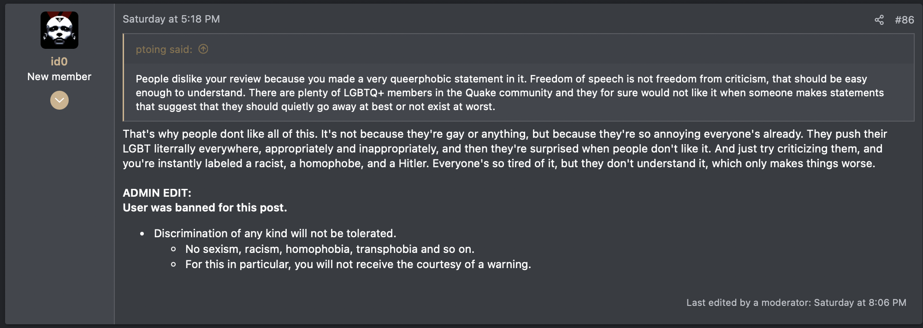This screenshot has height=328, width=923.
Task: Open the id0 username profile link
Action: click(x=59, y=62)
